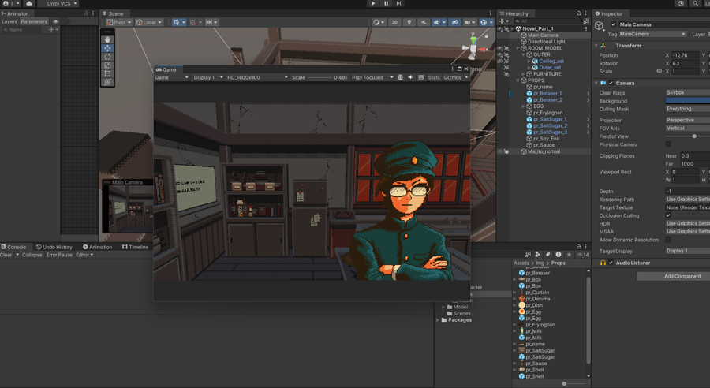Click the Step frame button
This screenshot has height=388, width=710.
pyautogui.click(x=398, y=4)
